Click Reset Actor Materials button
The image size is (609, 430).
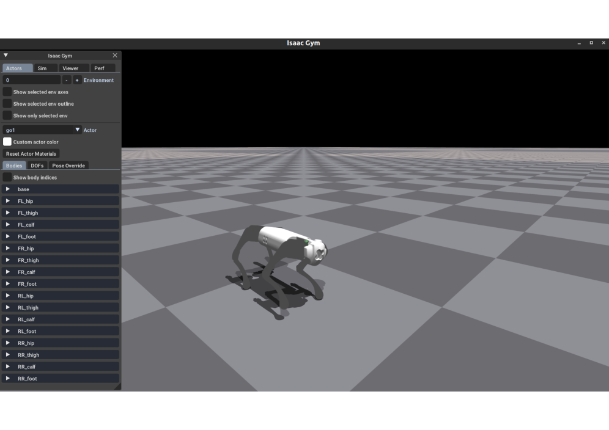(x=31, y=154)
